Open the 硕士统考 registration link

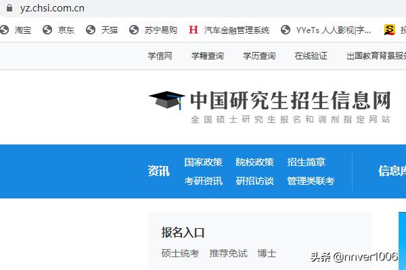180,253
